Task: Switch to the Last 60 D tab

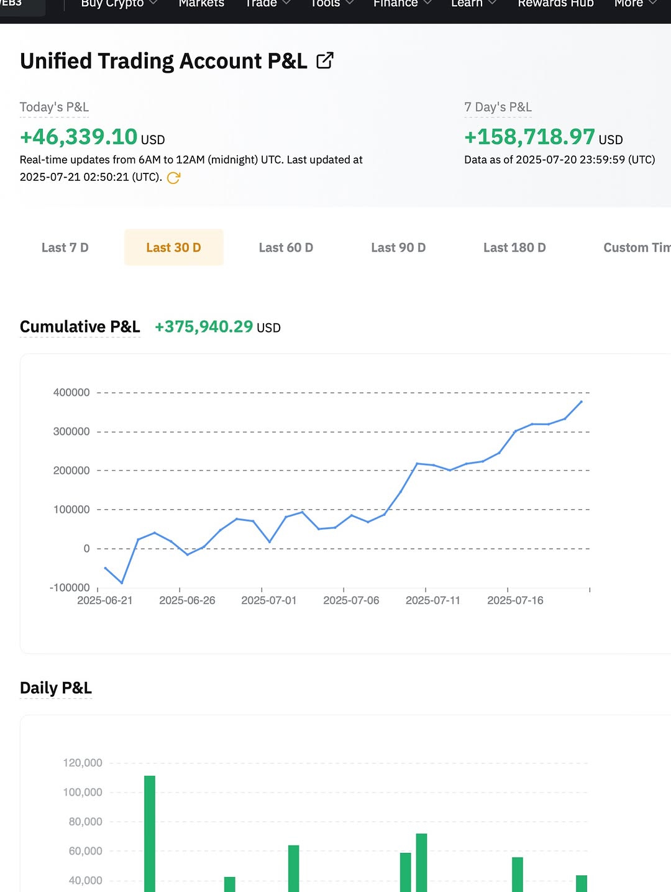Action: pyautogui.click(x=286, y=247)
